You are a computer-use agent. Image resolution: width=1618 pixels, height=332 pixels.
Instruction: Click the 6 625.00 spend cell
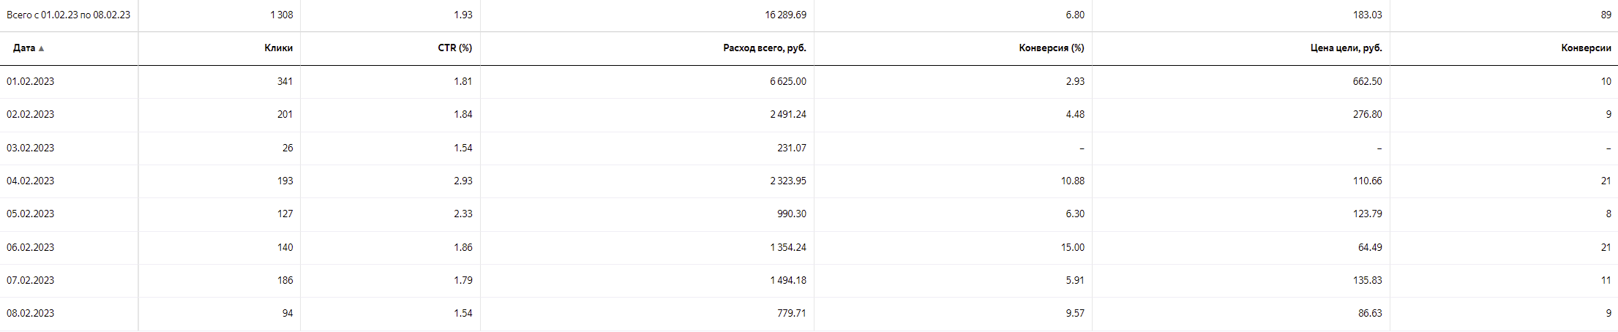click(x=787, y=81)
